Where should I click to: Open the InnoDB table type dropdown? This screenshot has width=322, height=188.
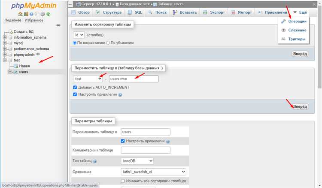tap(137, 161)
